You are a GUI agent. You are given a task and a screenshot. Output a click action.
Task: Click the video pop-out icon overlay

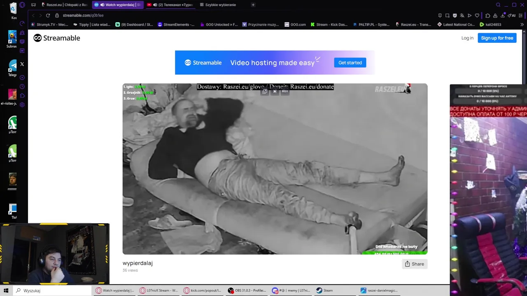[265, 91]
